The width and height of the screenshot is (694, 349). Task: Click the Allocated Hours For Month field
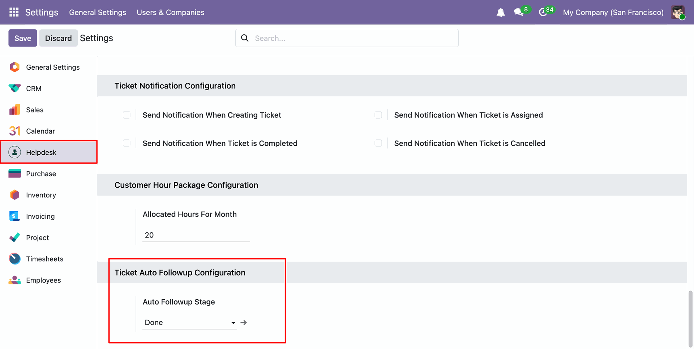point(196,235)
